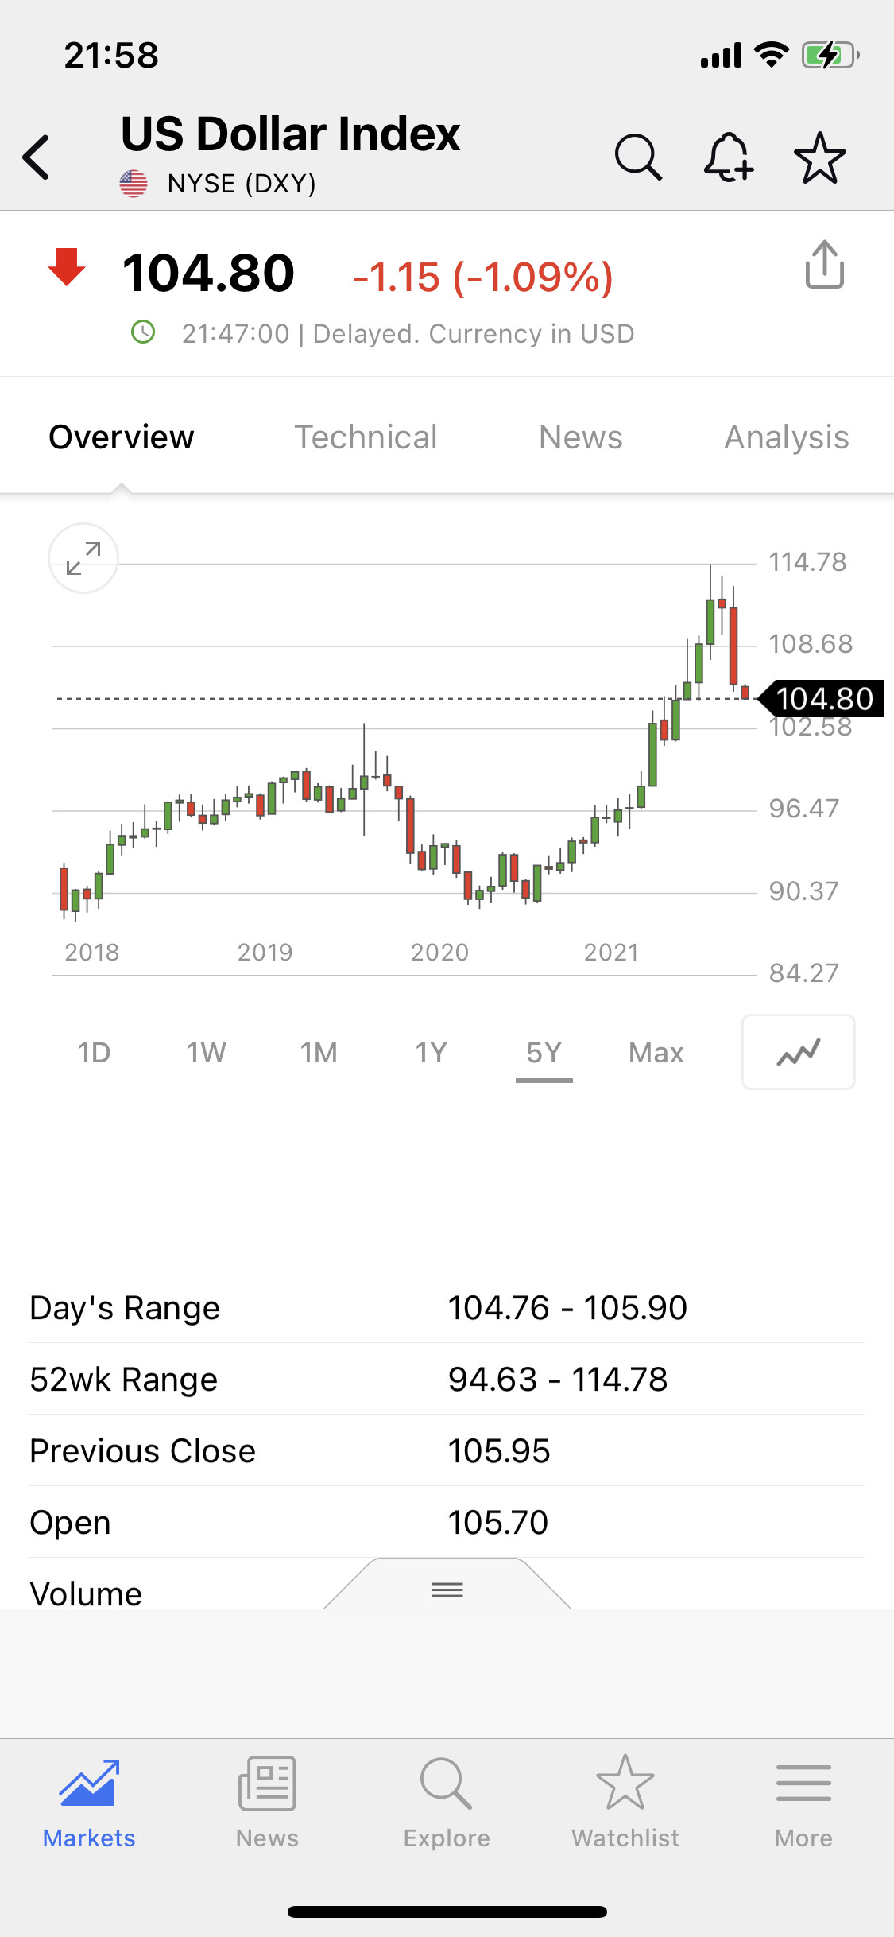Image resolution: width=894 pixels, height=1937 pixels.
Task: Tap the 104.80 current price marker
Action: [823, 699]
